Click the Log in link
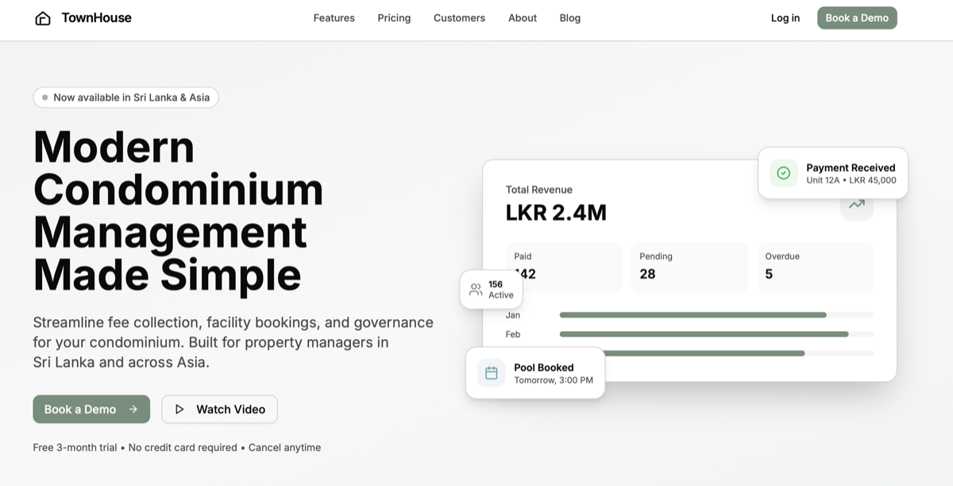The height and width of the screenshot is (486, 953). [x=785, y=18]
